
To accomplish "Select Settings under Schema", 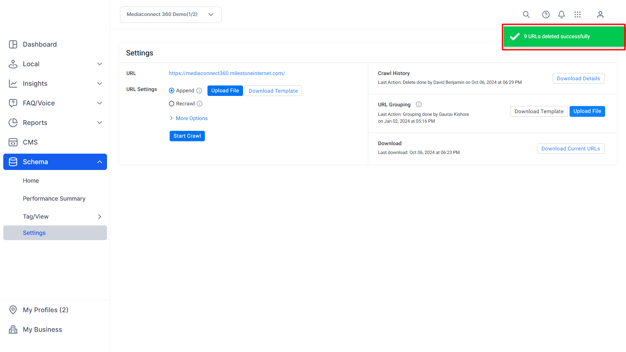I will (x=55, y=233).
